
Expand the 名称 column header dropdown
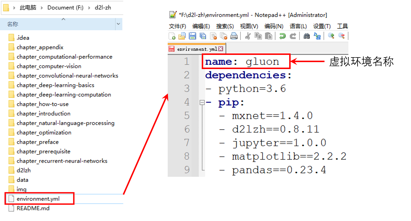click(x=118, y=24)
